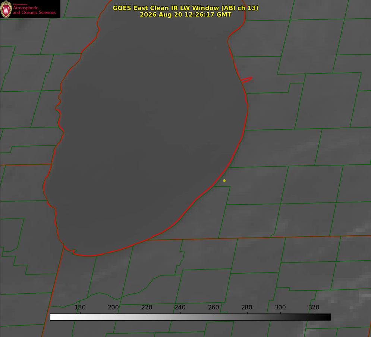The image size is (371, 337).
Task: Click the red hooked inlet on the eastern shore
Action: 246,80
